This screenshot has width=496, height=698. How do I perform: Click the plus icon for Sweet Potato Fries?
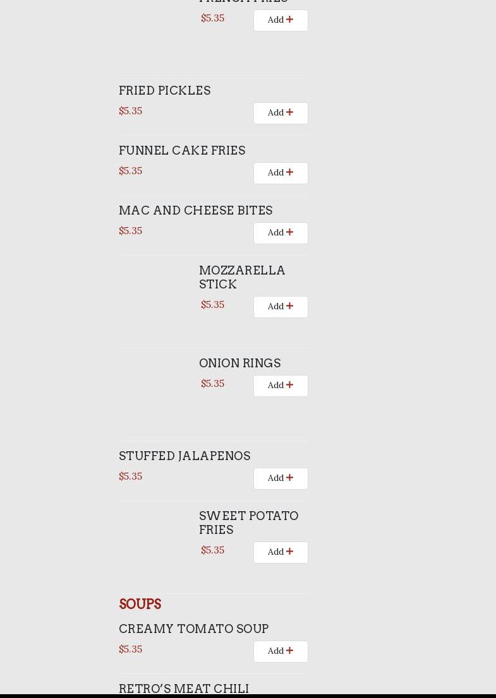(289, 552)
